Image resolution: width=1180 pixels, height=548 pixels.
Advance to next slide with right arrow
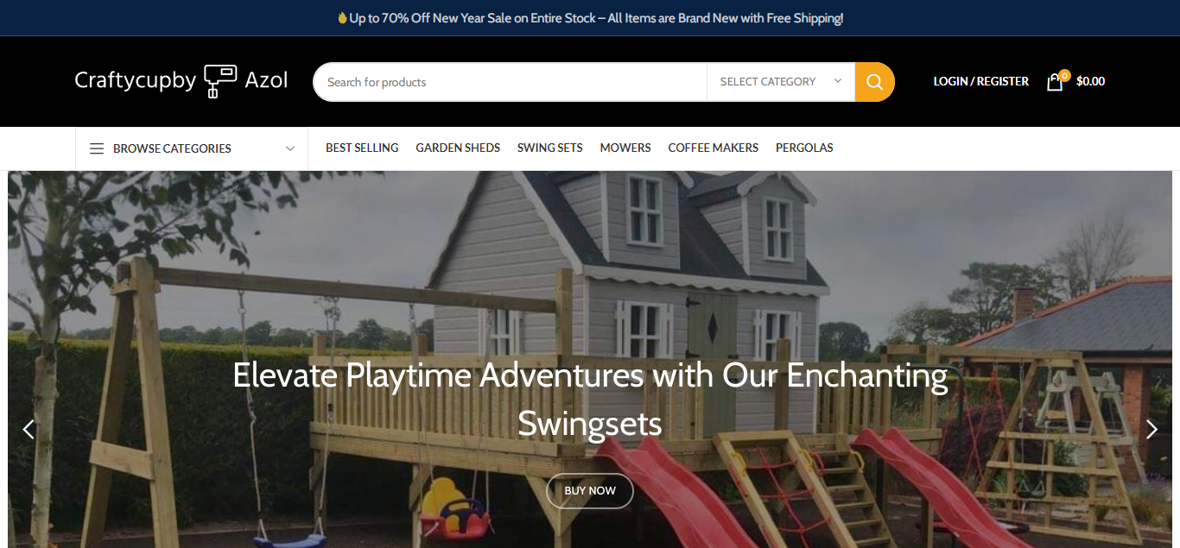click(1151, 429)
